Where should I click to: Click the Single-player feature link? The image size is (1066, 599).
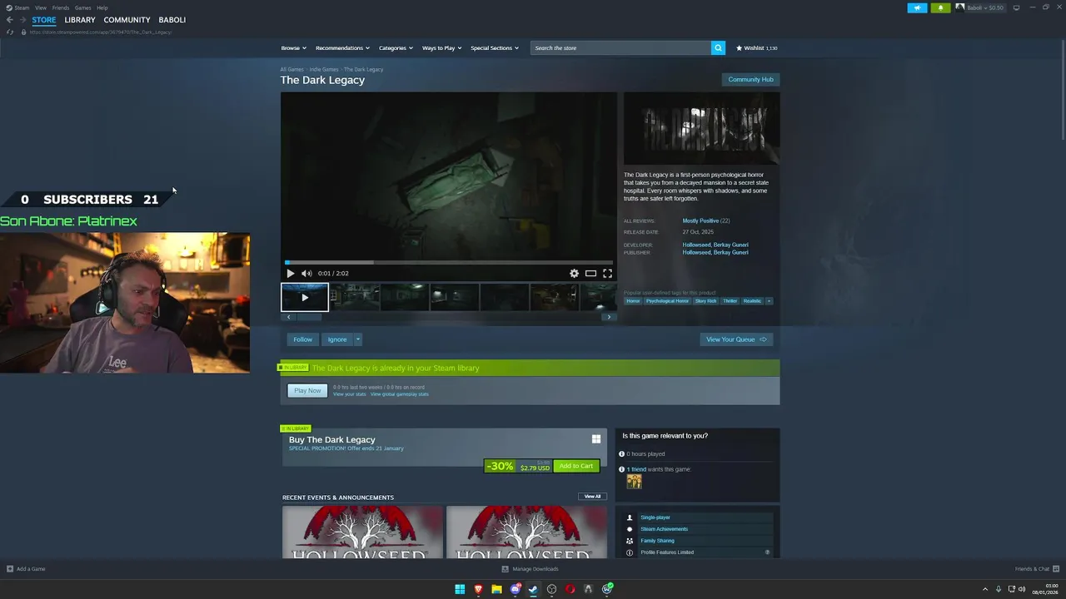[655, 517]
